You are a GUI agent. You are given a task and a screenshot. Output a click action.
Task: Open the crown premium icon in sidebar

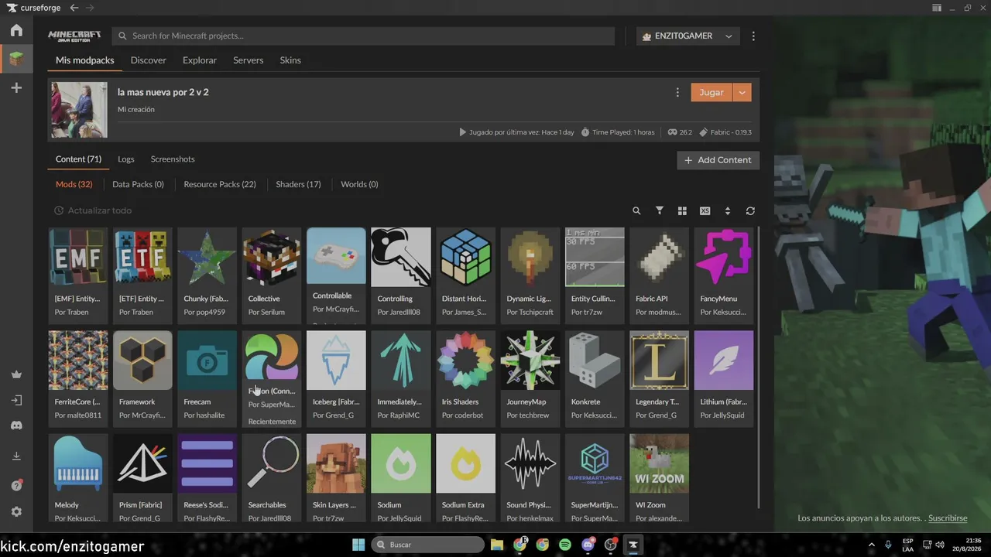tap(16, 374)
